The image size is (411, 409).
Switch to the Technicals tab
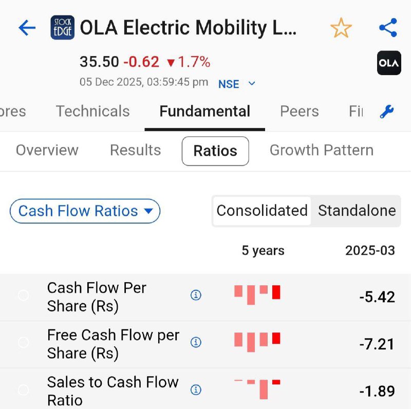tap(92, 111)
